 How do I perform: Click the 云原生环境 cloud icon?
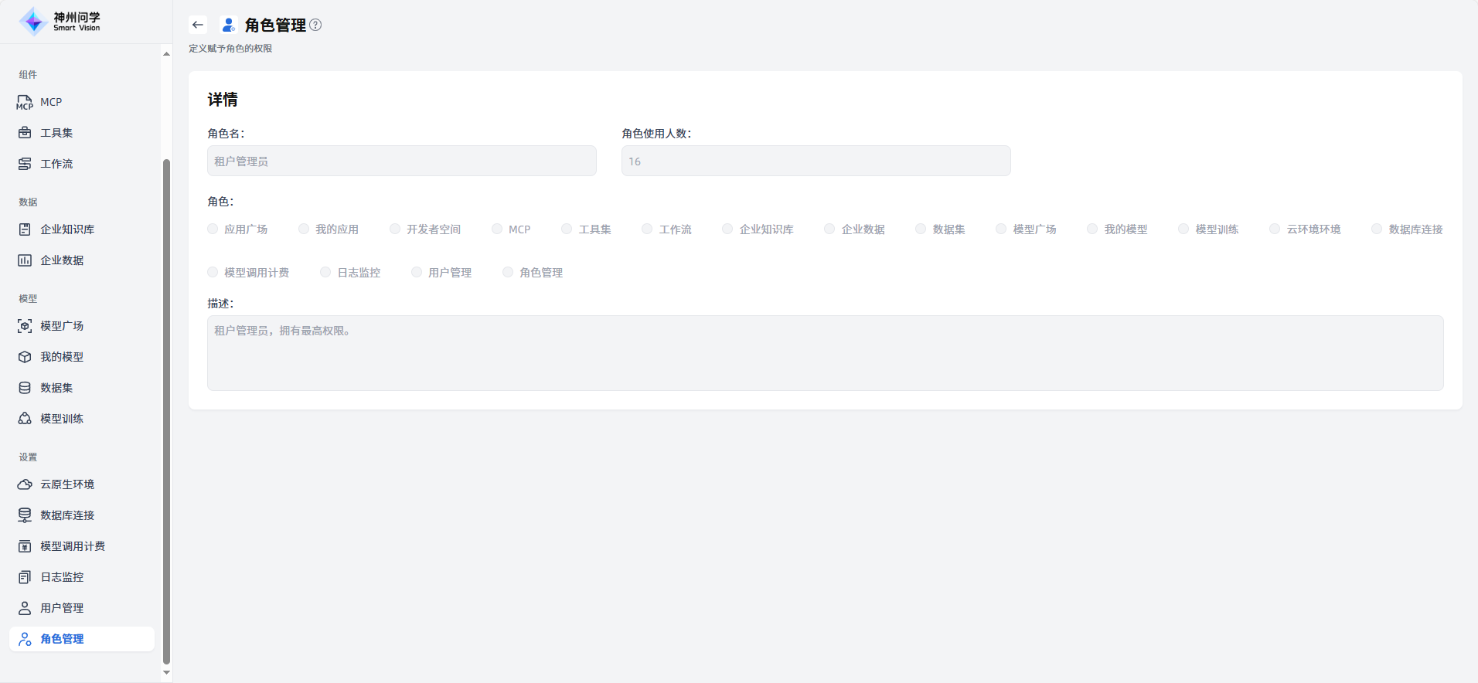point(25,484)
